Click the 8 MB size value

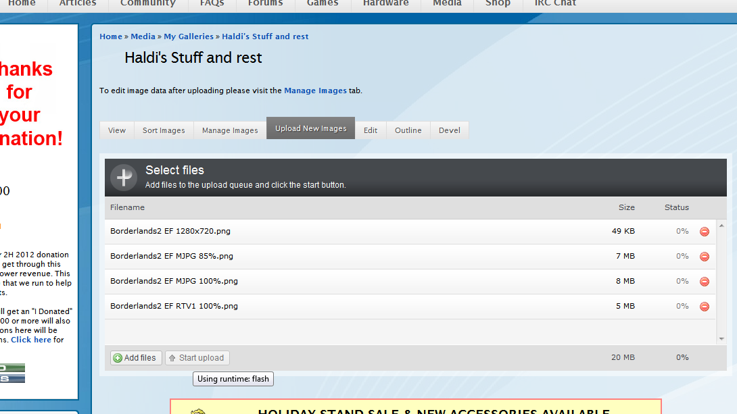(625, 281)
